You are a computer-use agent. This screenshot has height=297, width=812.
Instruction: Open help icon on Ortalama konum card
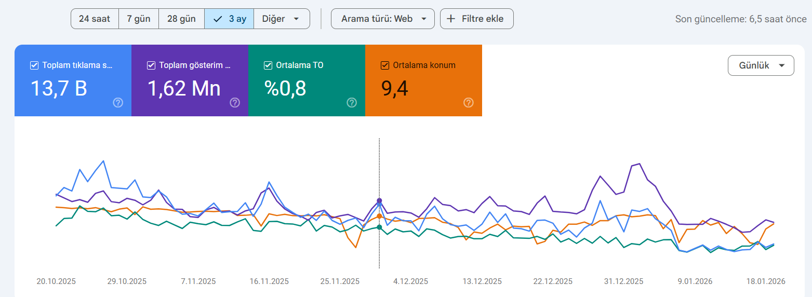469,103
